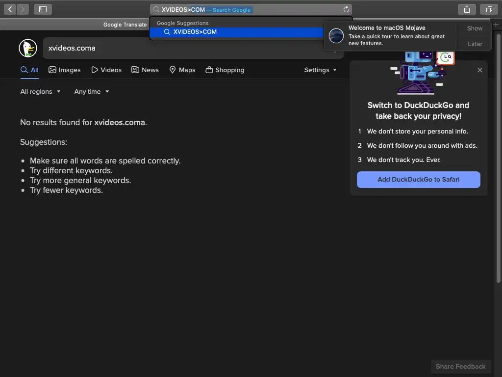The image size is (502, 377).
Task: Click the DuckDuckGo duck logo
Action: click(x=28, y=48)
